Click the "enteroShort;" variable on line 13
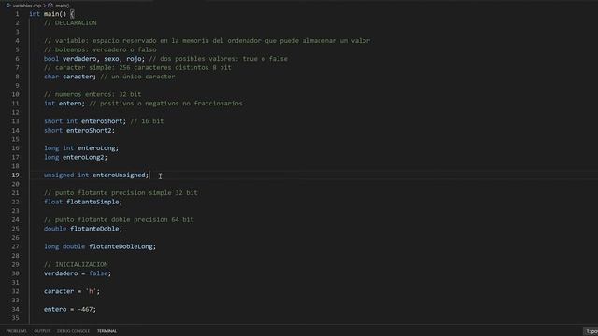This screenshot has height=336, width=598. click(104, 121)
